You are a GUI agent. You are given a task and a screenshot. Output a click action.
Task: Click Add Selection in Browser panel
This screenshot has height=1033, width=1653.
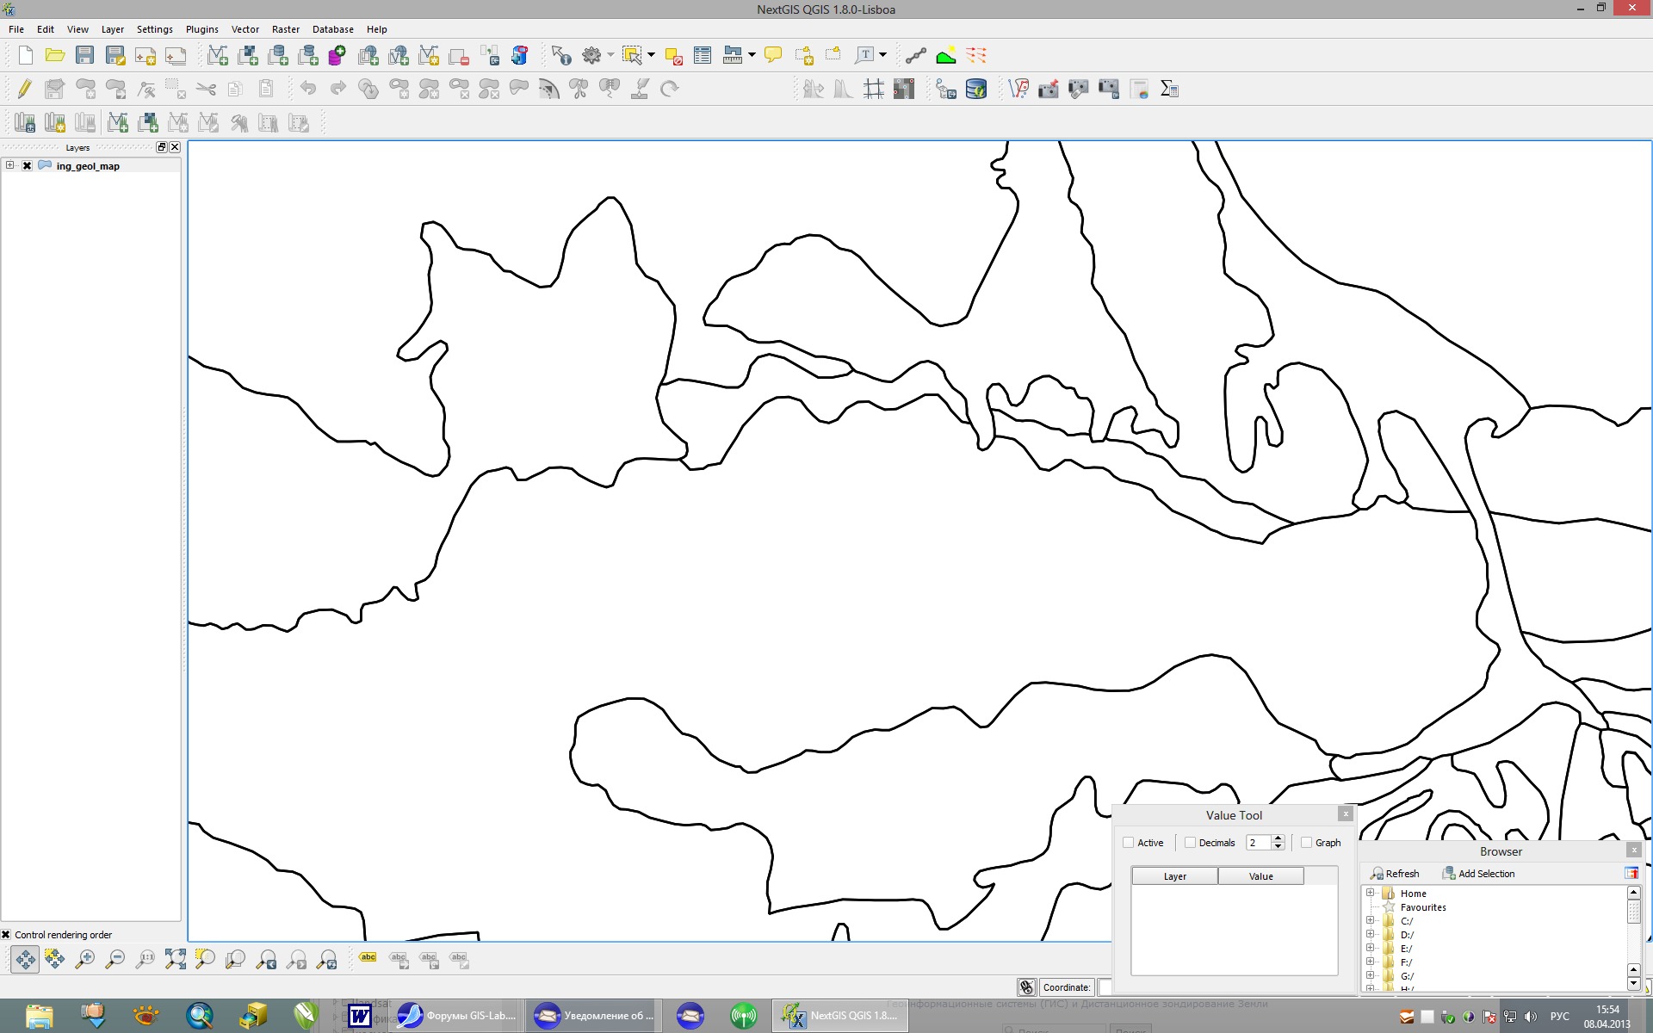[x=1478, y=874]
